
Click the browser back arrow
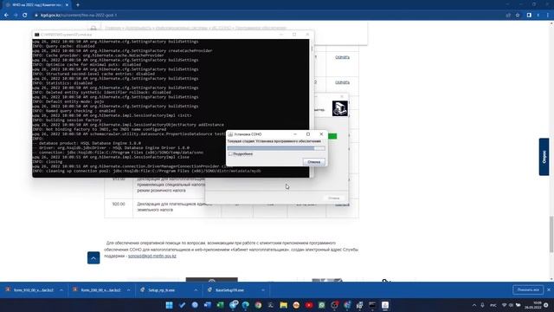(6, 16)
